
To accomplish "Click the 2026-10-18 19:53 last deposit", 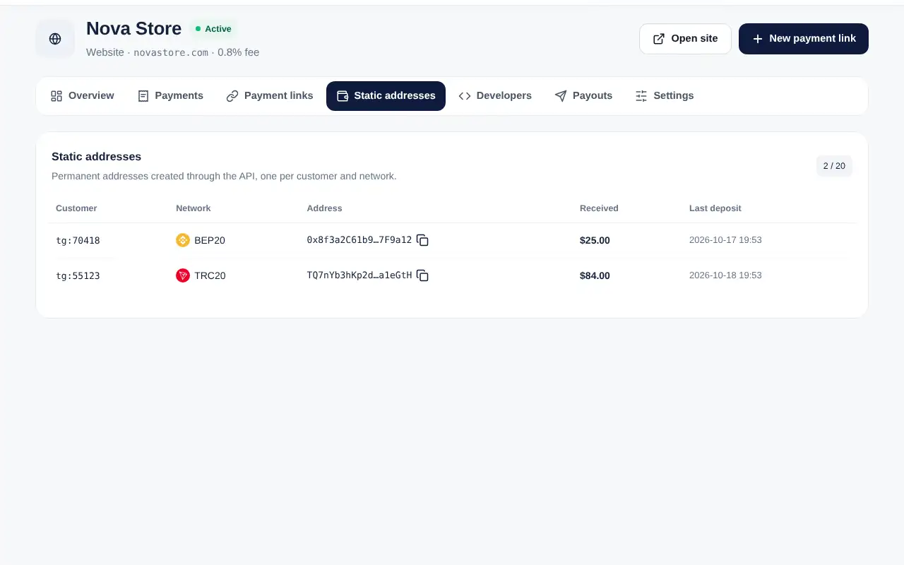I will 725,275.
